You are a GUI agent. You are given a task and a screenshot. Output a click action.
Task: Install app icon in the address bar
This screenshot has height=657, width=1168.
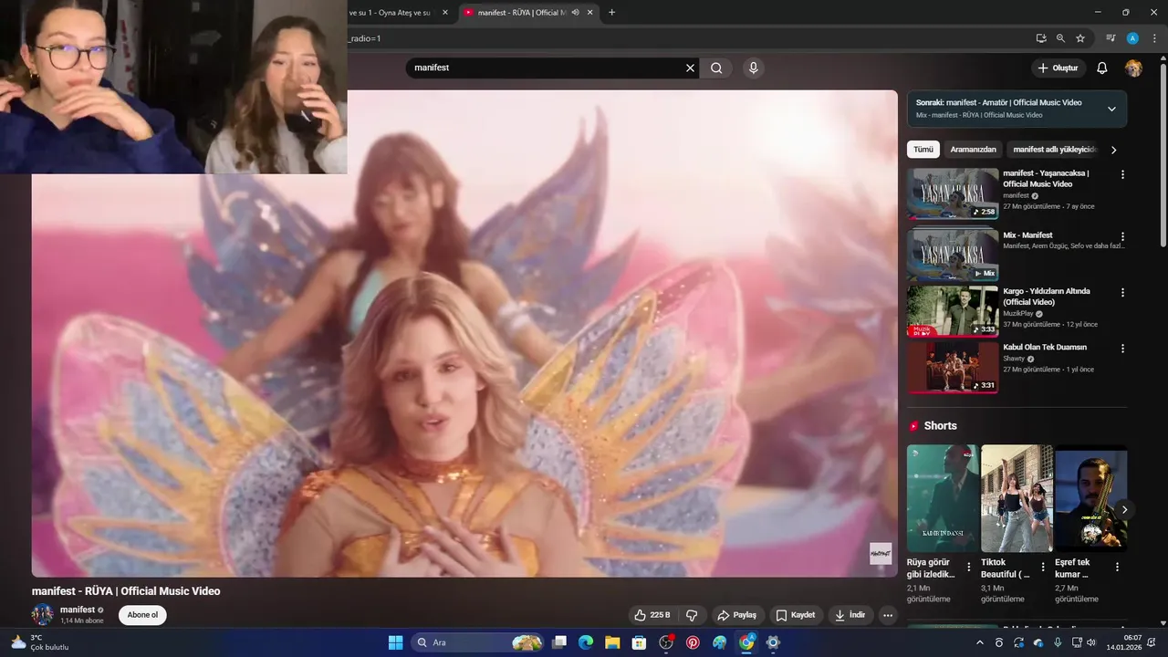pos(1041,38)
